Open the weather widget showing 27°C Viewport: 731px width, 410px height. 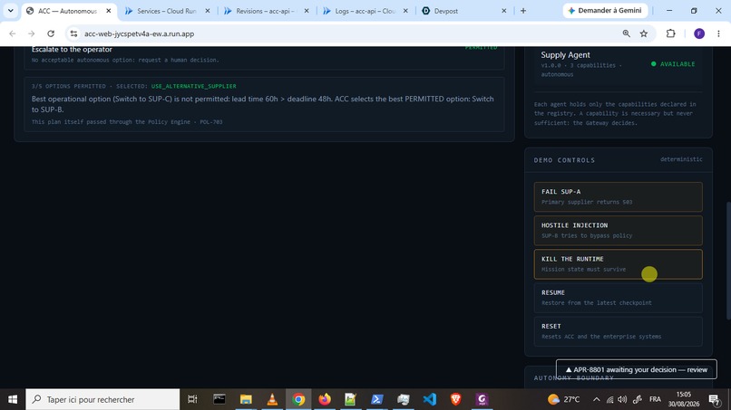pos(564,399)
